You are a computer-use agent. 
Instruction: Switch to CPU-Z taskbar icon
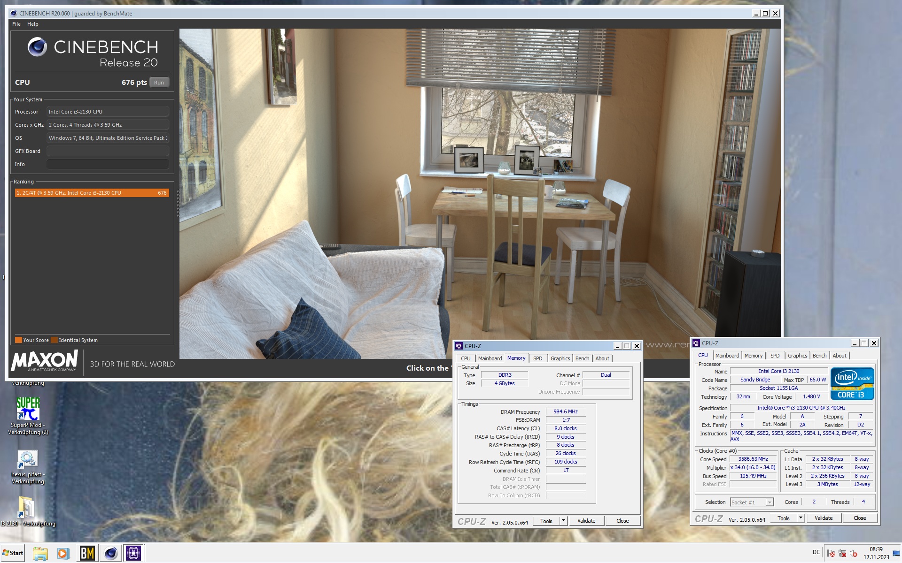[133, 553]
